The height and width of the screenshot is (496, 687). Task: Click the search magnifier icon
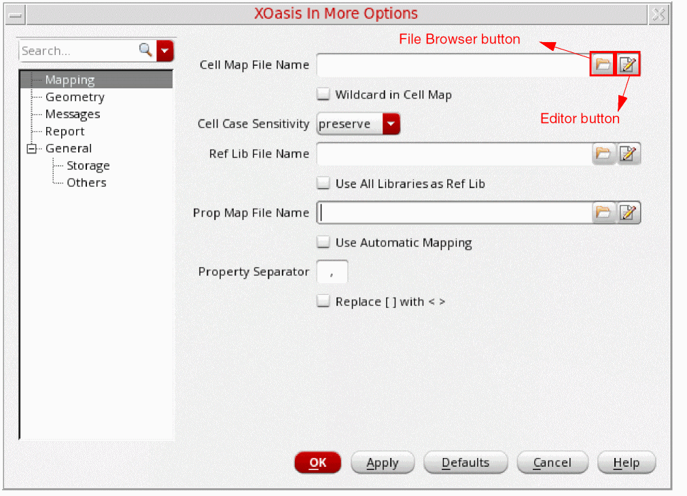[x=145, y=50]
